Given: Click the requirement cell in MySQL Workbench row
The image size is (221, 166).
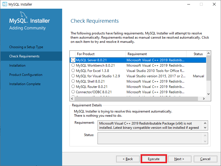Looking at the screenshot, I should [x=155, y=66].
